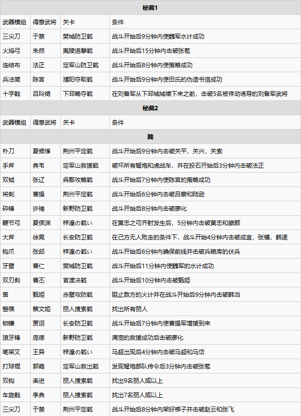301x416 pixels.
Task: Click the general name '法正'
Action: pyautogui.click(x=39, y=65)
